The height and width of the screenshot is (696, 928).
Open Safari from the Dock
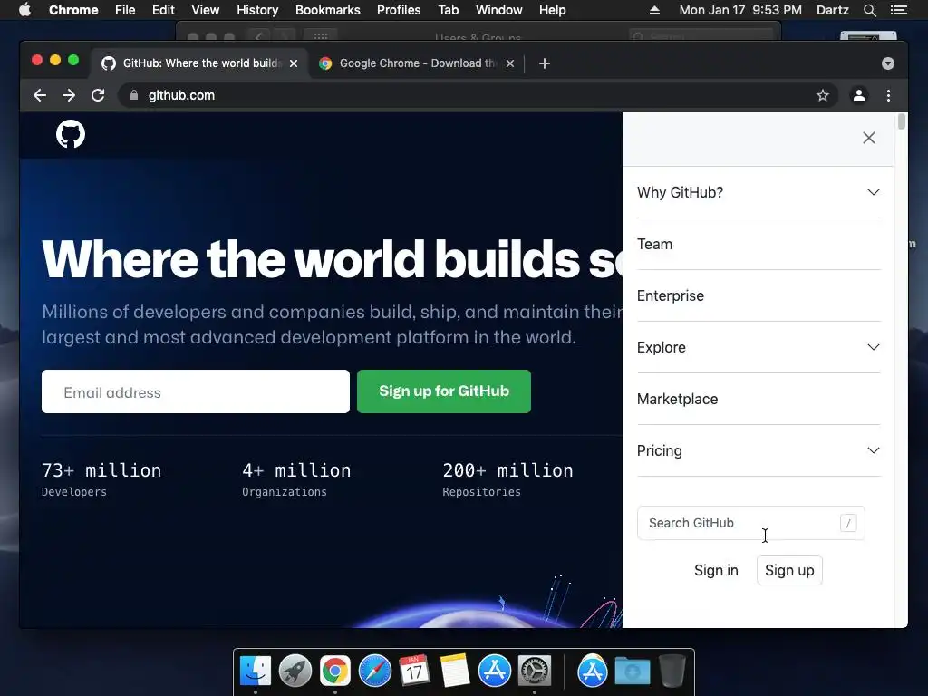click(374, 672)
